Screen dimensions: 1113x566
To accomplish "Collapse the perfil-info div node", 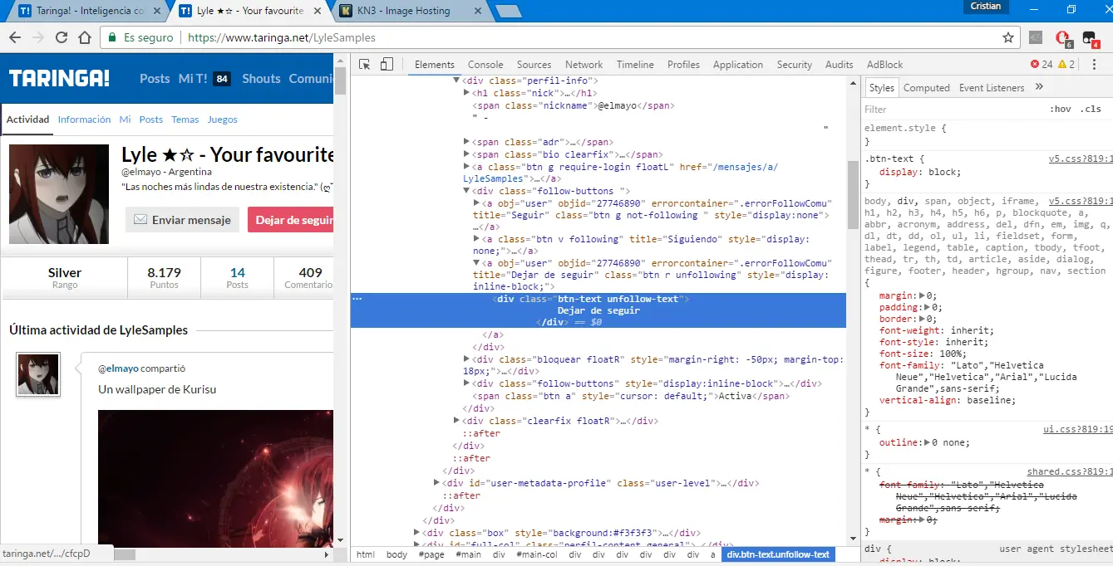I will pyautogui.click(x=456, y=81).
